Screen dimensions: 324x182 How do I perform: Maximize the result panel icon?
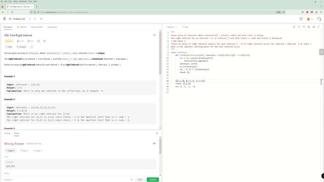coord(157,133)
